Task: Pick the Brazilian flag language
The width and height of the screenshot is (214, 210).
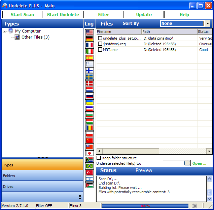Action: [90, 166]
